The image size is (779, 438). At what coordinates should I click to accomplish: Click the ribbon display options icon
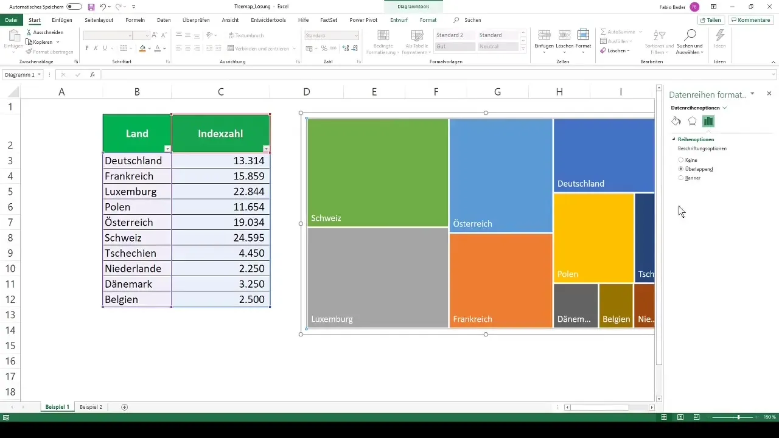[713, 7]
